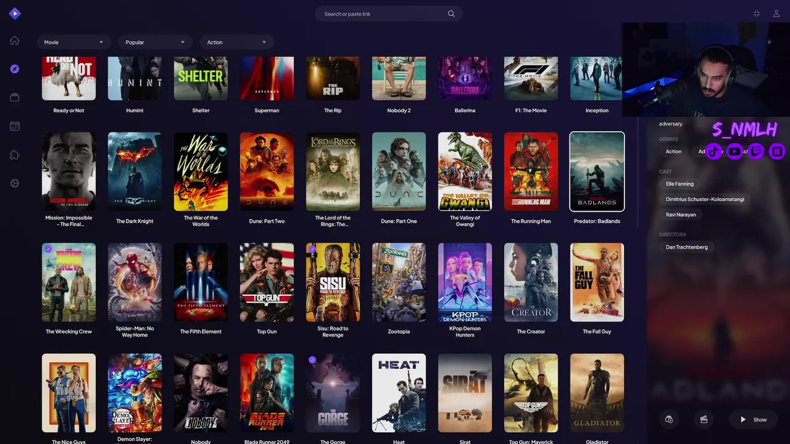Open the Spider-Man: No Way Home poster

tap(135, 282)
